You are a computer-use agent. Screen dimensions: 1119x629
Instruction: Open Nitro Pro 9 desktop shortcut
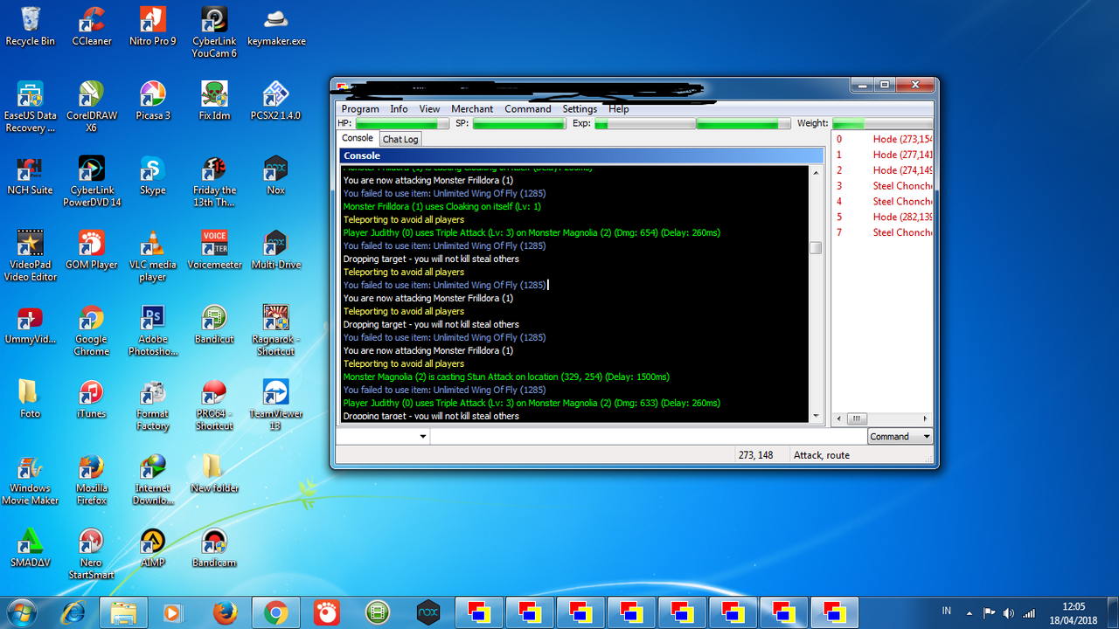point(153,26)
